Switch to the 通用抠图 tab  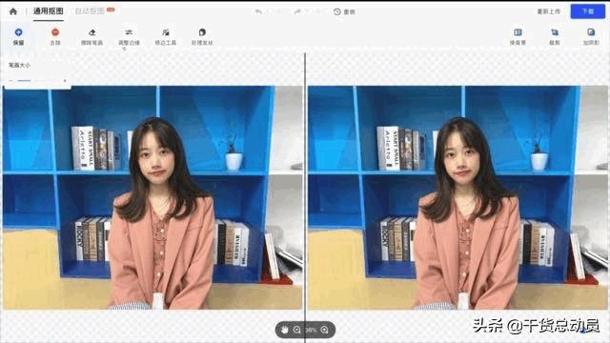(49, 11)
